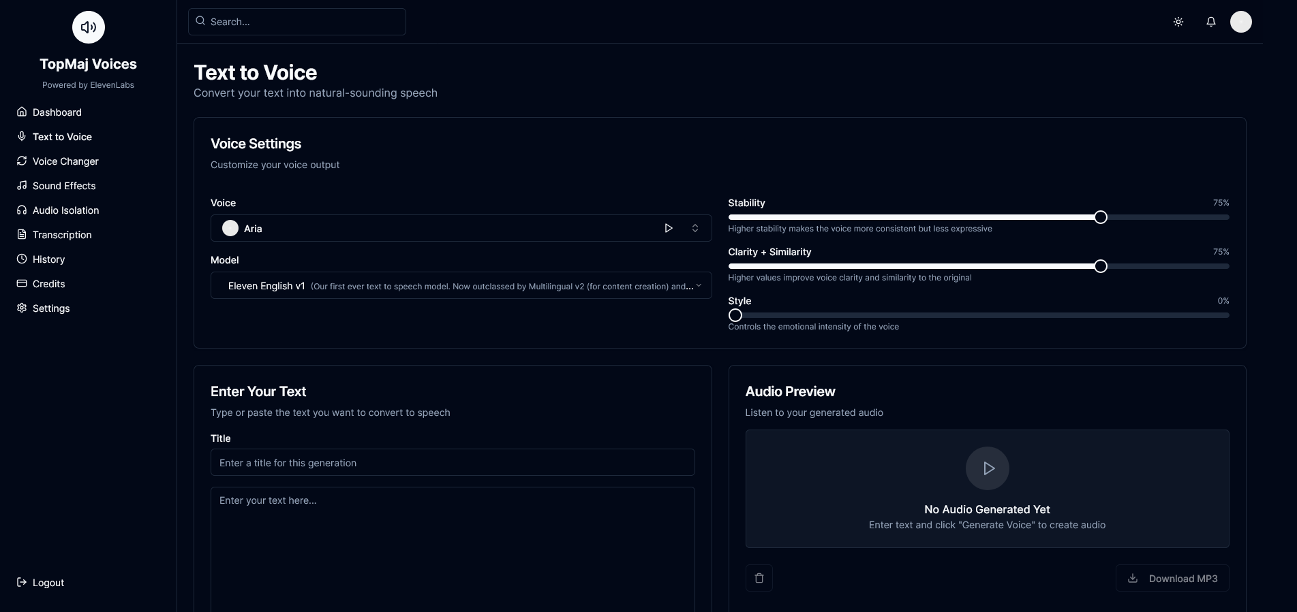The height and width of the screenshot is (612, 1297).
Task: Go to Dashboard in the sidebar
Action: 57,112
